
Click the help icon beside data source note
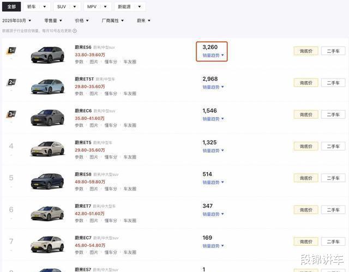75,31
